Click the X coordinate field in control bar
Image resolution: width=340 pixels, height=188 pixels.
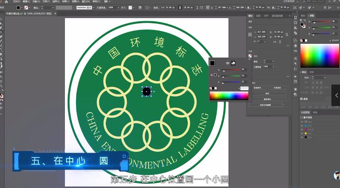pos(222,8)
